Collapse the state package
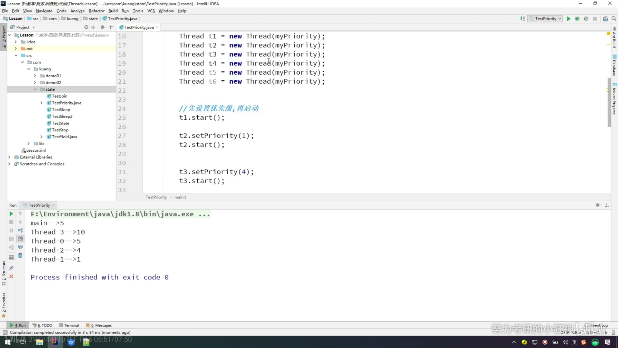618x348 pixels. 35,89
